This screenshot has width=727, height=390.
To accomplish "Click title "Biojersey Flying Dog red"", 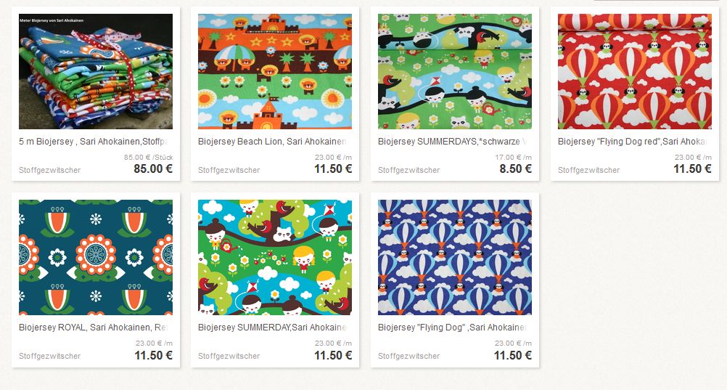I will click(632, 141).
